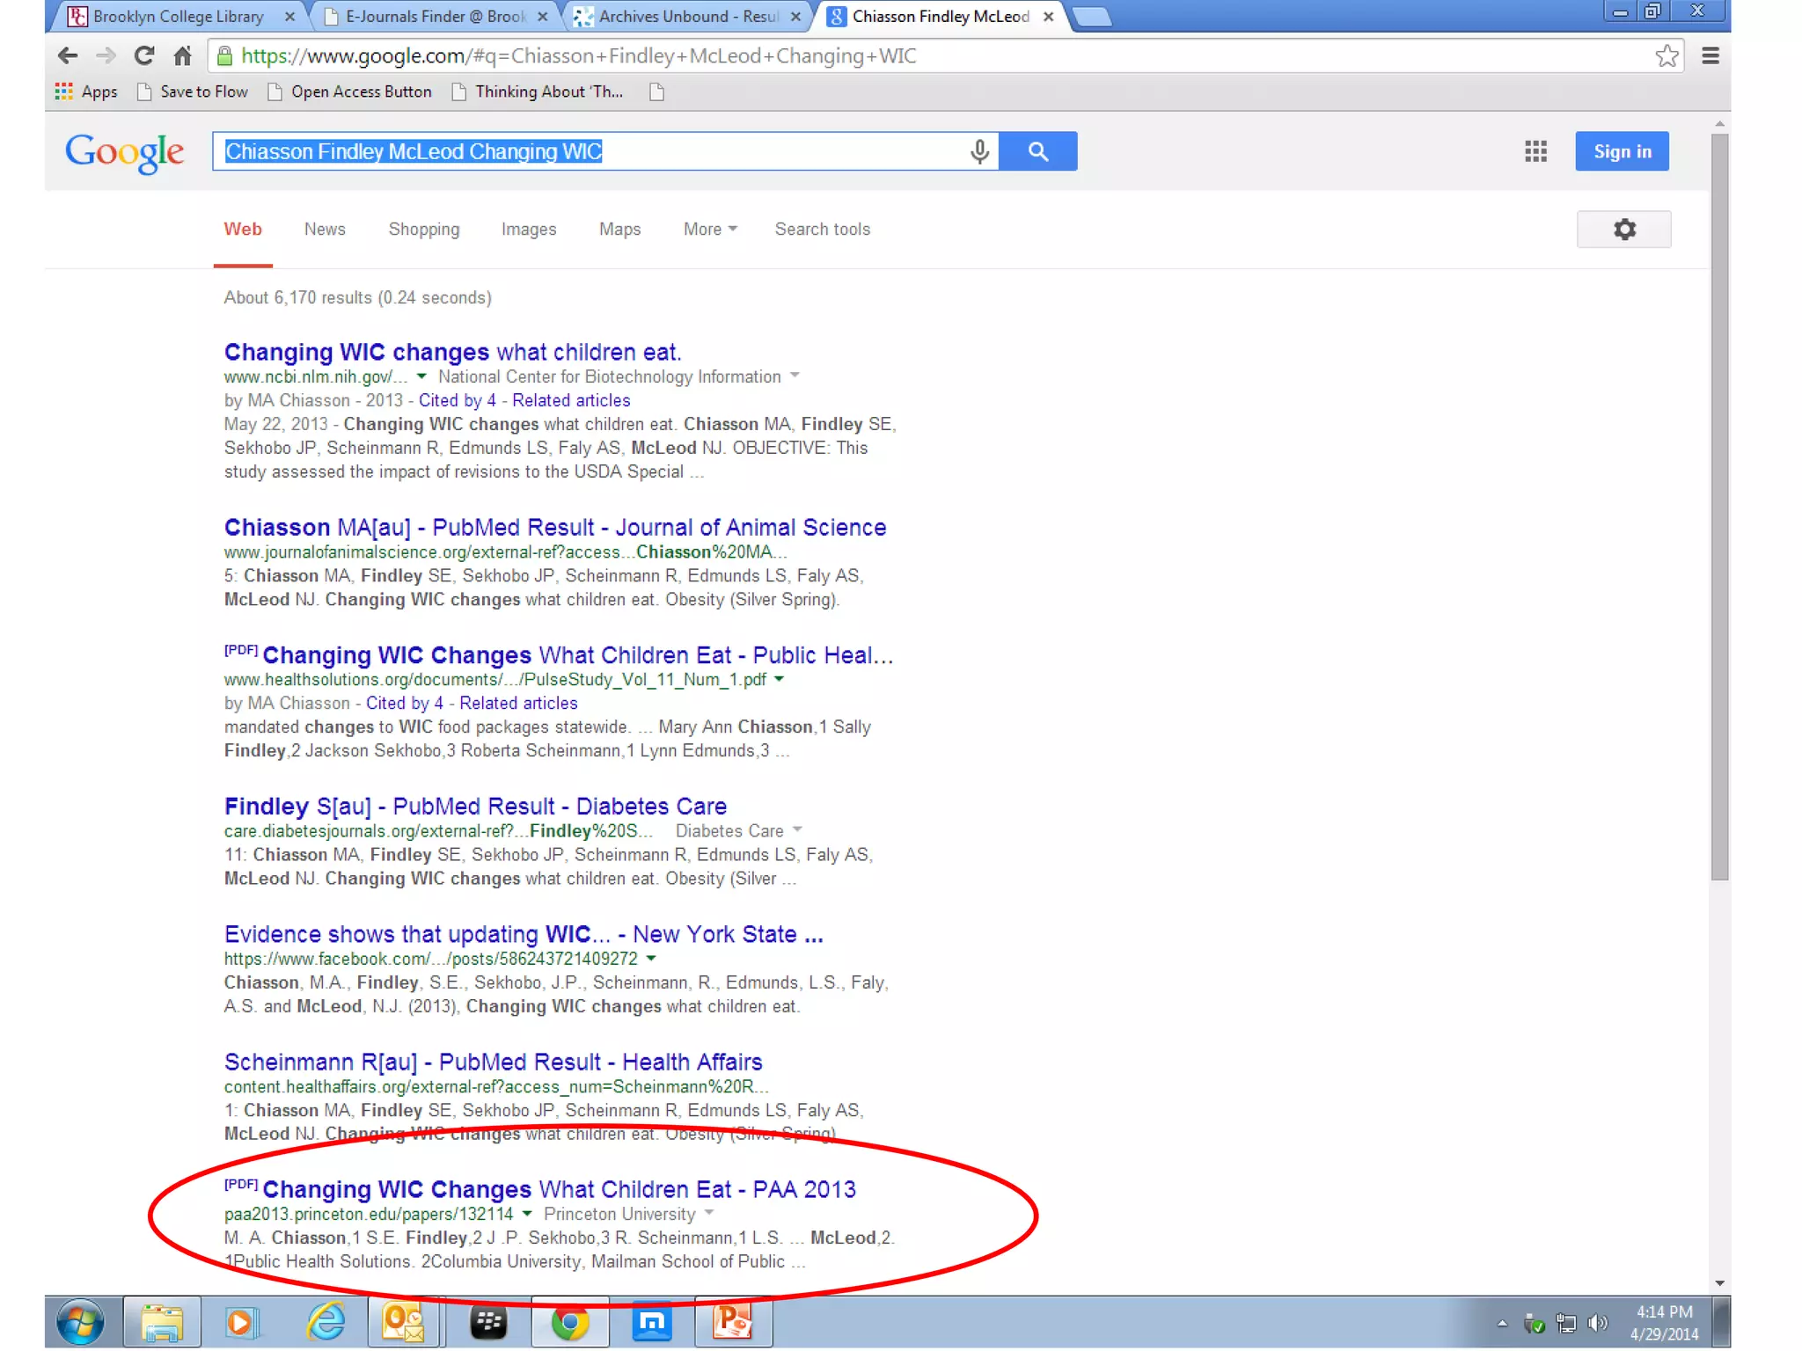This screenshot has width=1802, height=1351.
Task: Expand the Diabetes Care source dropdown arrow
Action: 797,830
